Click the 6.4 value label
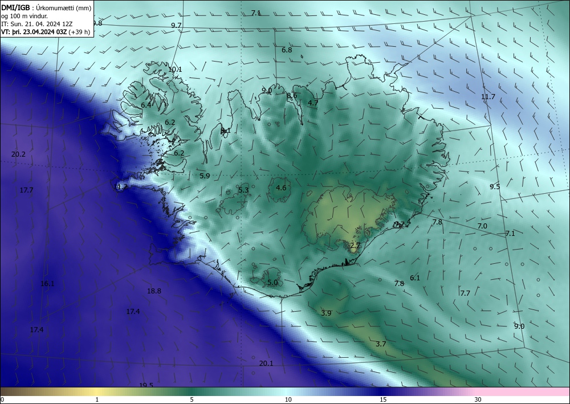Image resolution: width=570 pixels, height=404 pixels. [146, 105]
